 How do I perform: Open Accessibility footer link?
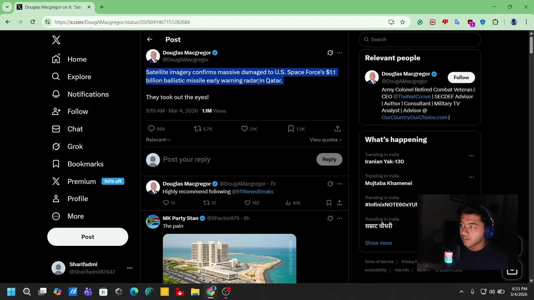coord(376,270)
